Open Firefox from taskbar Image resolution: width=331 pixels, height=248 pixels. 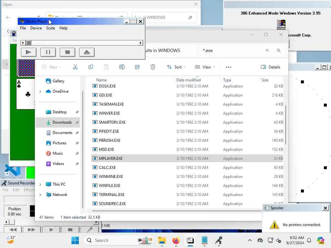point(176,240)
